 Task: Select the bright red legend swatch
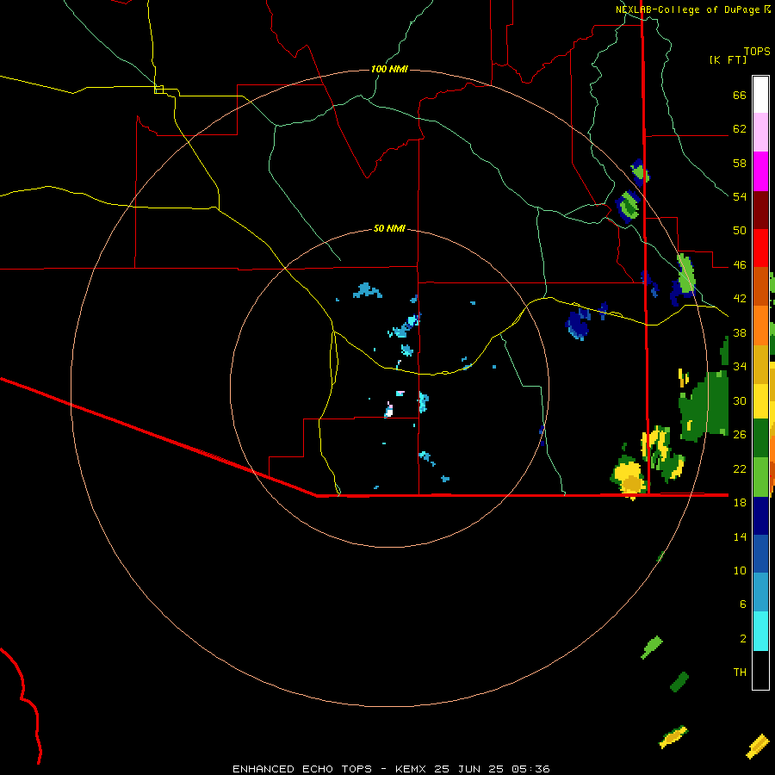(760, 248)
